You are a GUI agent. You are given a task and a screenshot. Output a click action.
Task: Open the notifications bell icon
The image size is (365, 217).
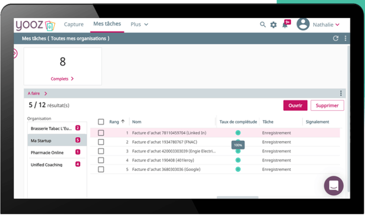(285, 25)
